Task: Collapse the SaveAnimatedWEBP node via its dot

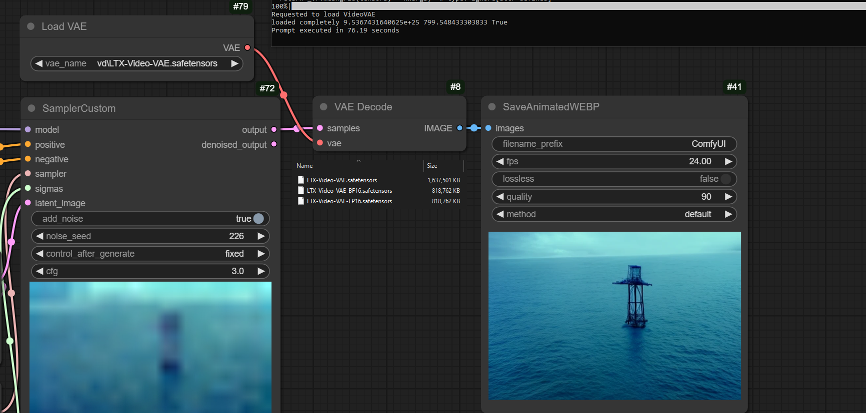Action: pyautogui.click(x=492, y=107)
